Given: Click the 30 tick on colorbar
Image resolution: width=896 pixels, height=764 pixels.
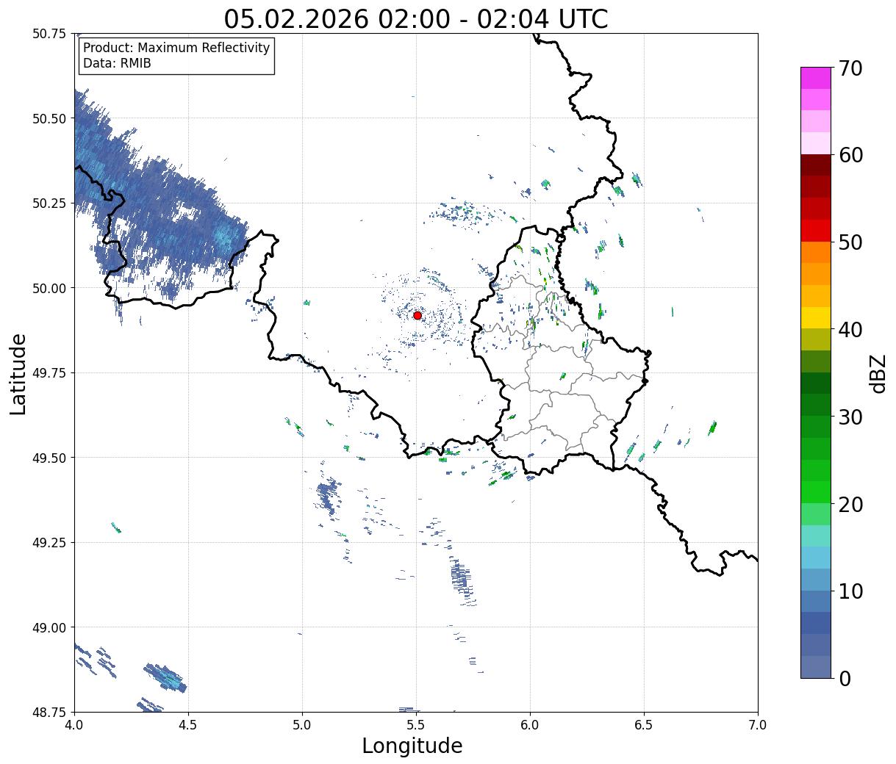Looking at the screenshot, I should 850,417.
